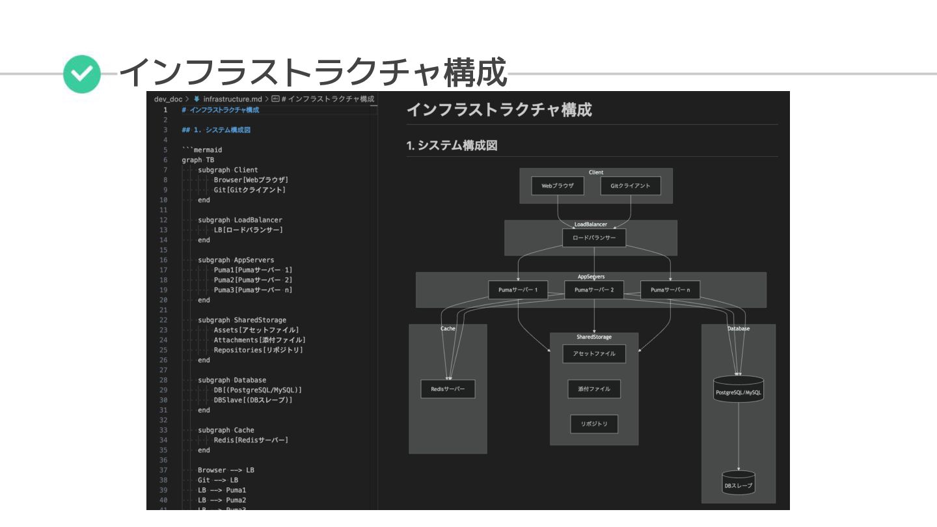Click code line DBSlave[(DBスレーブ)]
The width and height of the screenshot is (937, 527).
click(253, 400)
